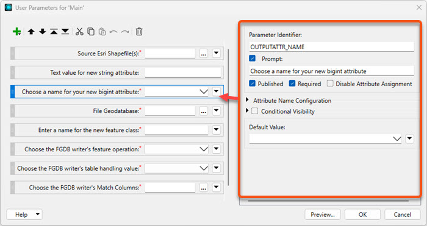The width and height of the screenshot is (427, 226).
Task: Dismiss dialog with Cancel button
Action: [x=402, y=214]
